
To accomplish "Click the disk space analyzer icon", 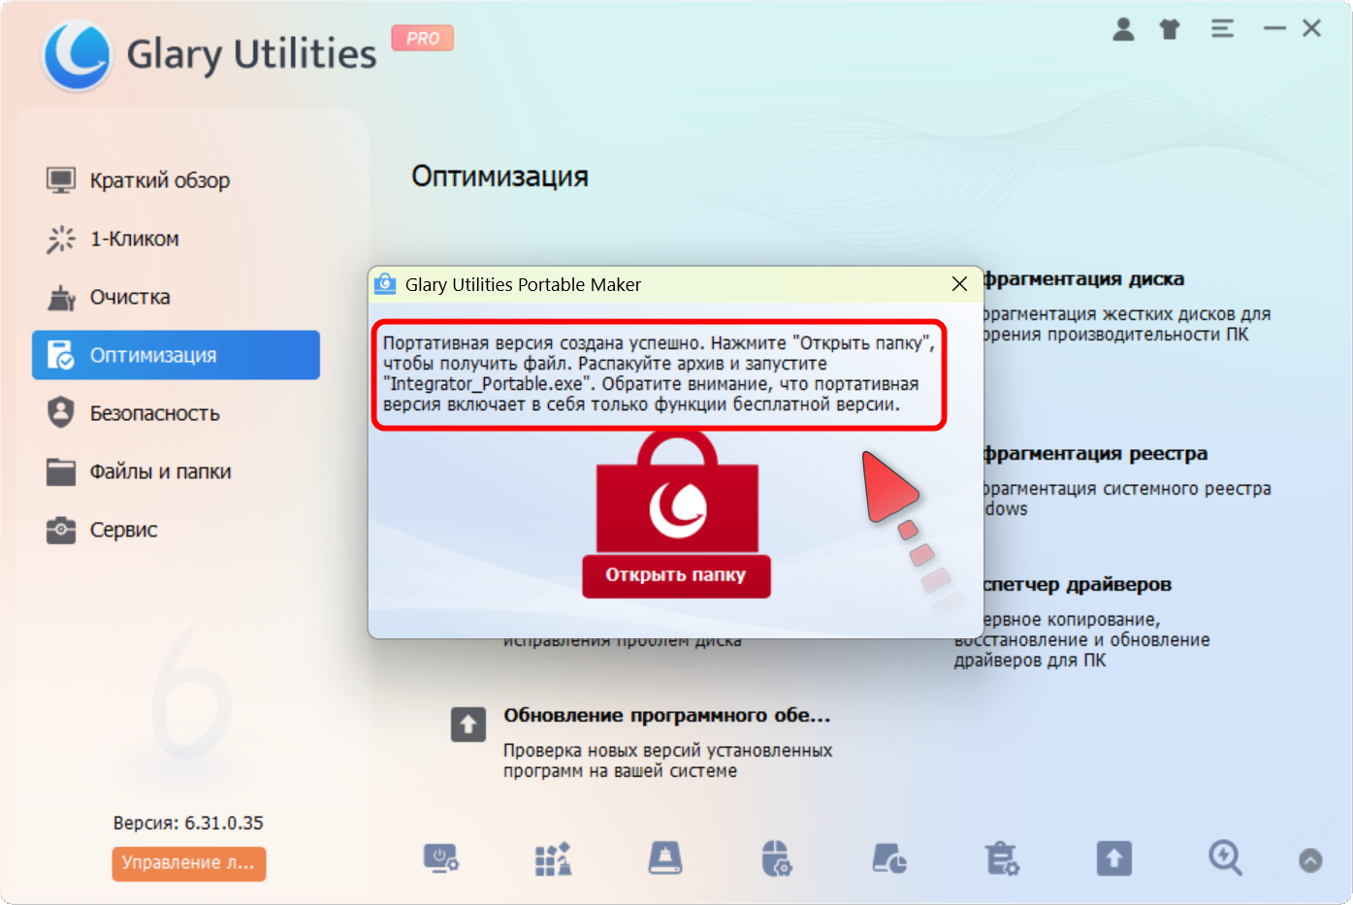I will 889,858.
